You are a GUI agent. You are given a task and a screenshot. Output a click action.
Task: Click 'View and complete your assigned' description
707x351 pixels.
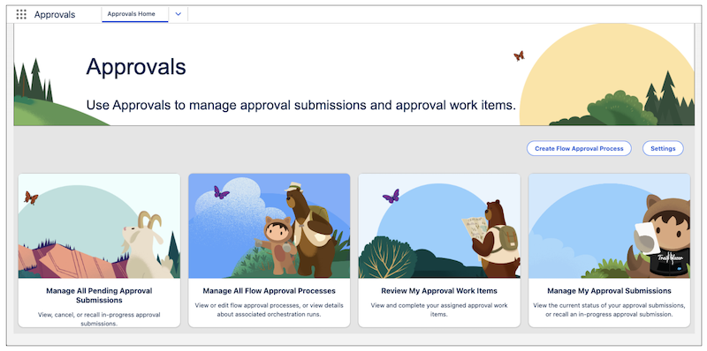tap(439, 310)
